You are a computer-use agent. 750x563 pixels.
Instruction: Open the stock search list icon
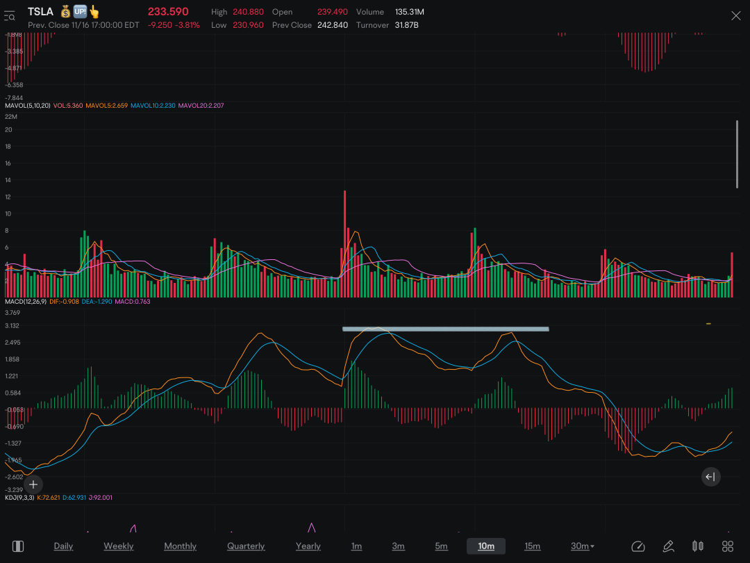(10, 15)
